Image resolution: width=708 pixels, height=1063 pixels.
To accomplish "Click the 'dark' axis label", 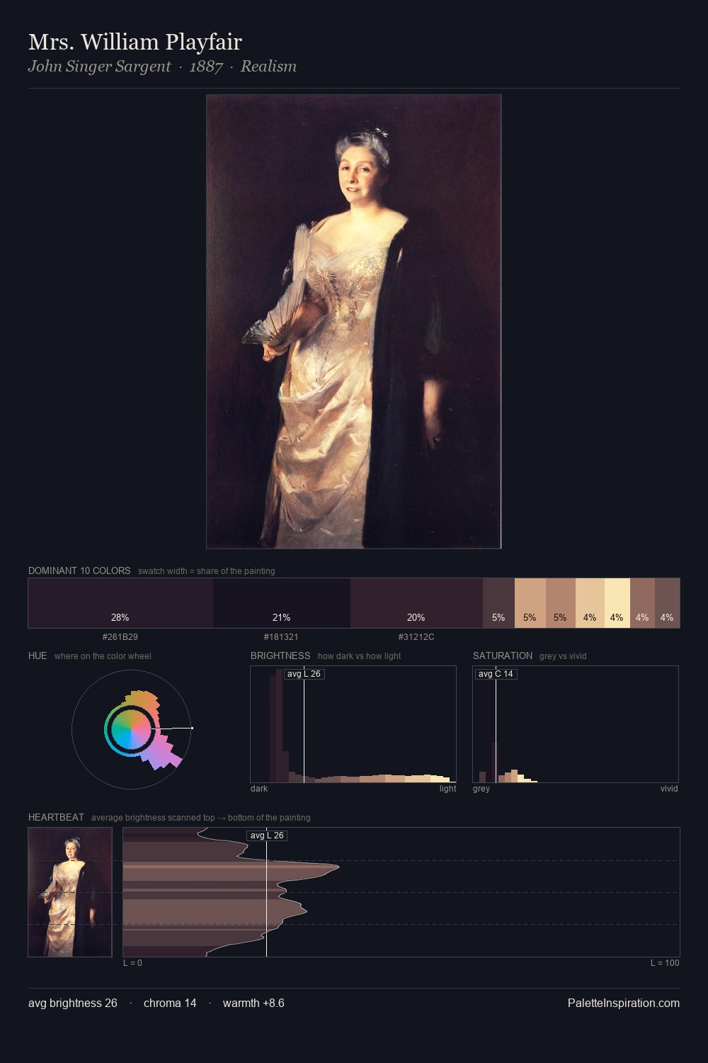I will tap(259, 789).
